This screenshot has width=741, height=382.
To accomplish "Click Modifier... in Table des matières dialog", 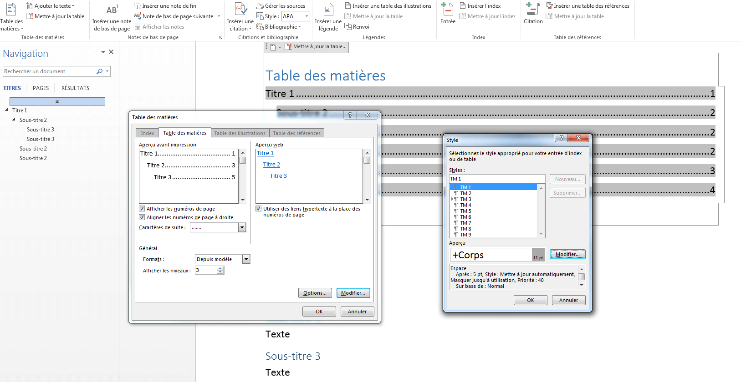I will click(353, 293).
